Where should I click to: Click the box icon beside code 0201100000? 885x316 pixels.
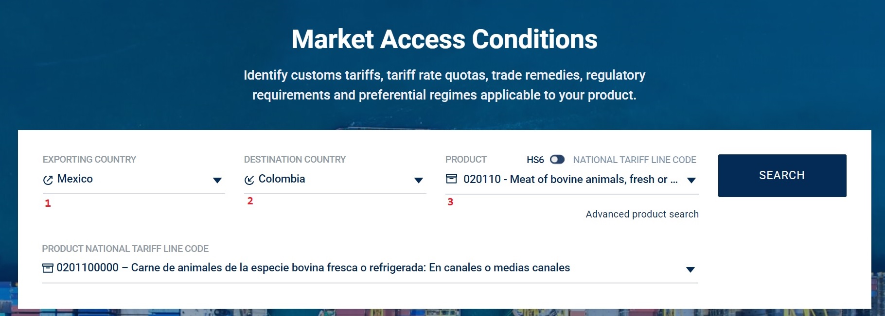click(x=48, y=268)
